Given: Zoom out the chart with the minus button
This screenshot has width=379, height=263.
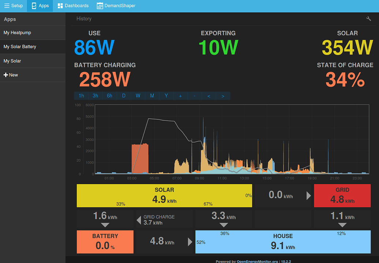Looking at the screenshot, I should coord(194,95).
